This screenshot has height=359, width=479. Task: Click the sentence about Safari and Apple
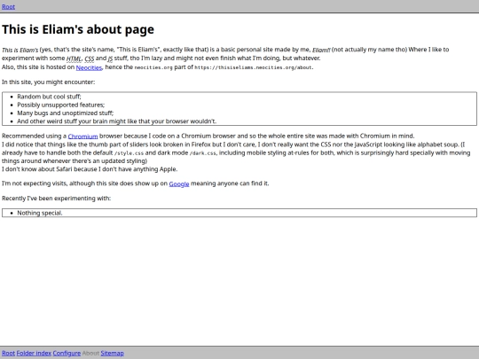90,169
